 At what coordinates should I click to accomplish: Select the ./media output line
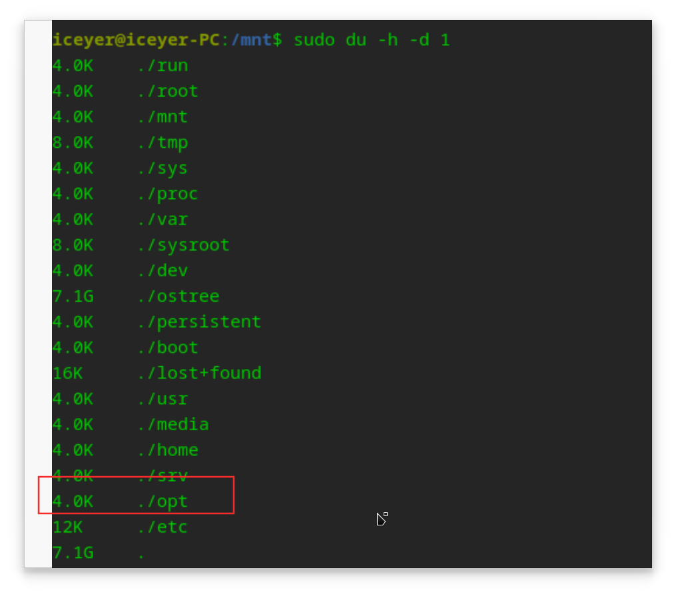[x=131, y=425]
